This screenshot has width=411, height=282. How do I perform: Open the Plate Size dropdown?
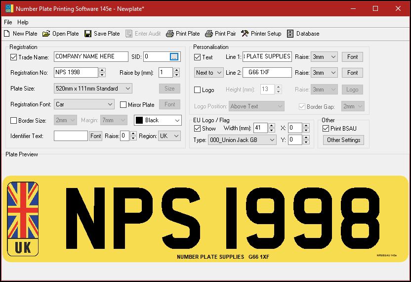pos(93,89)
